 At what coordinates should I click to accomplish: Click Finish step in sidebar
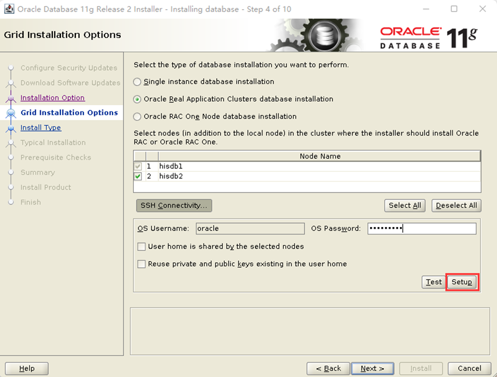(x=31, y=202)
